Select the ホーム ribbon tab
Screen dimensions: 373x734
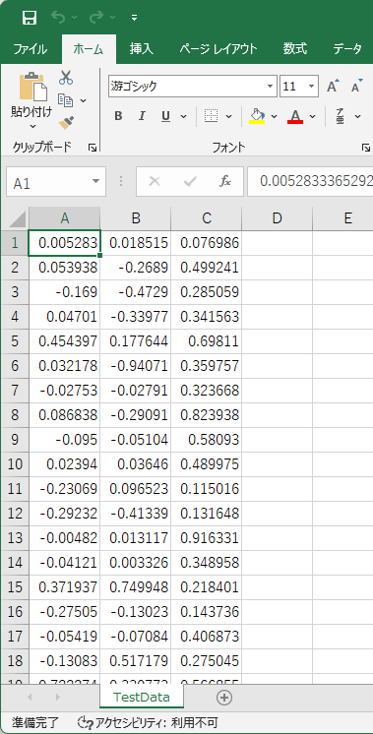(x=89, y=49)
